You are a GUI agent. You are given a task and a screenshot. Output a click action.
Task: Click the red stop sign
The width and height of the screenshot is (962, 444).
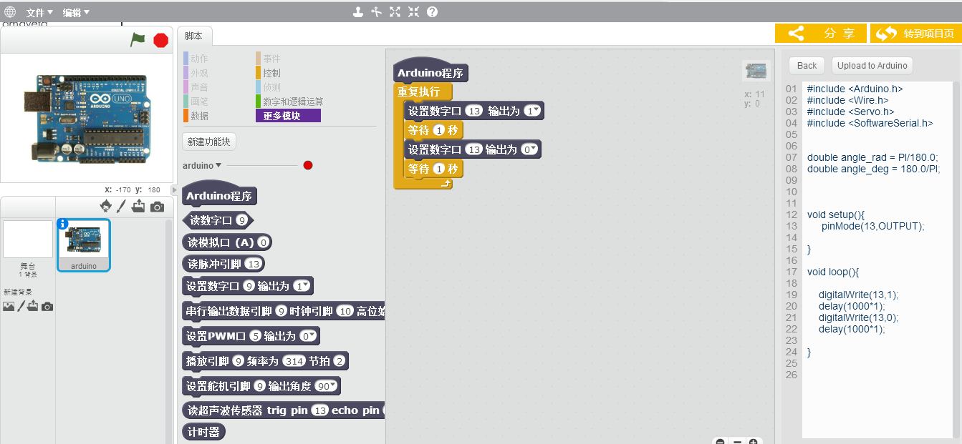tap(161, 40)
